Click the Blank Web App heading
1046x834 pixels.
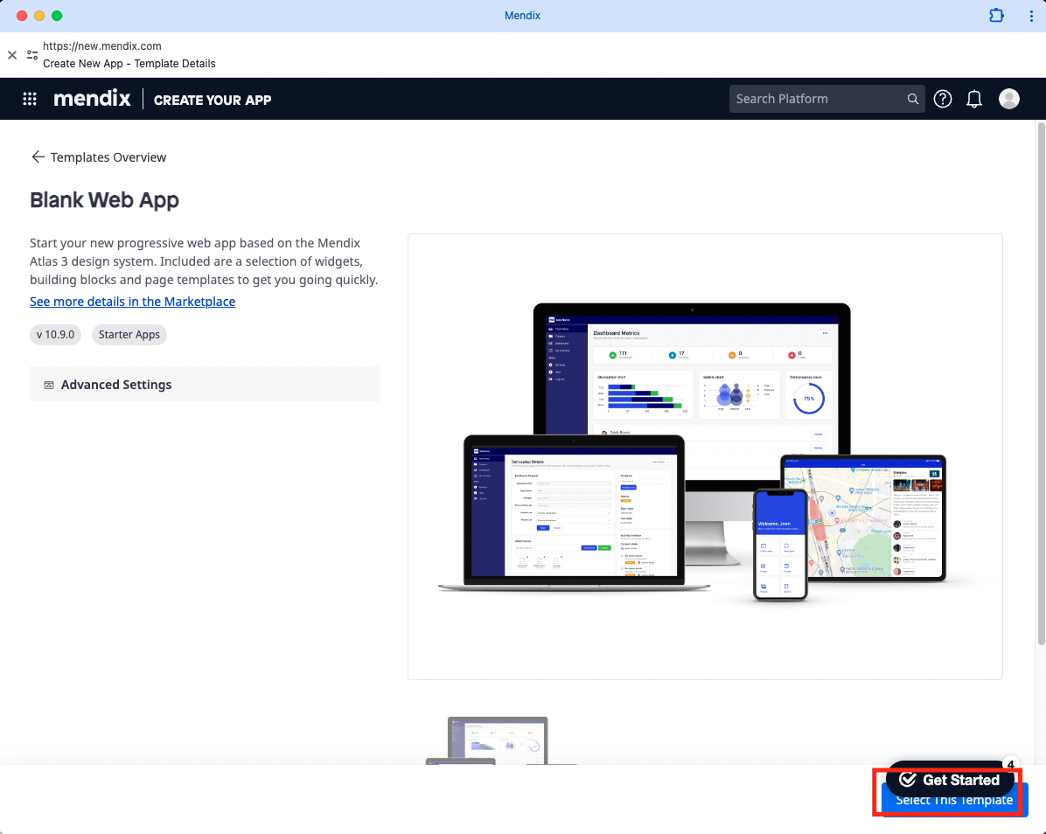pos(104,200)
